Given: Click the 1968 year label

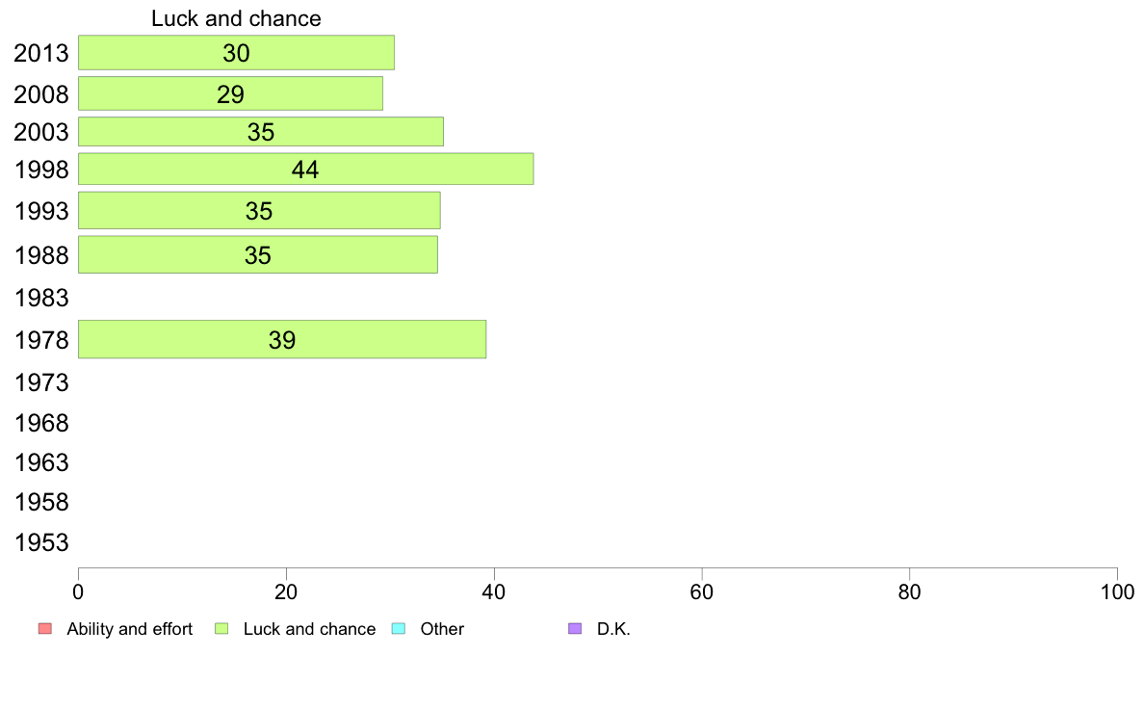Looking at the screenshot, I should tap(41, 423).
